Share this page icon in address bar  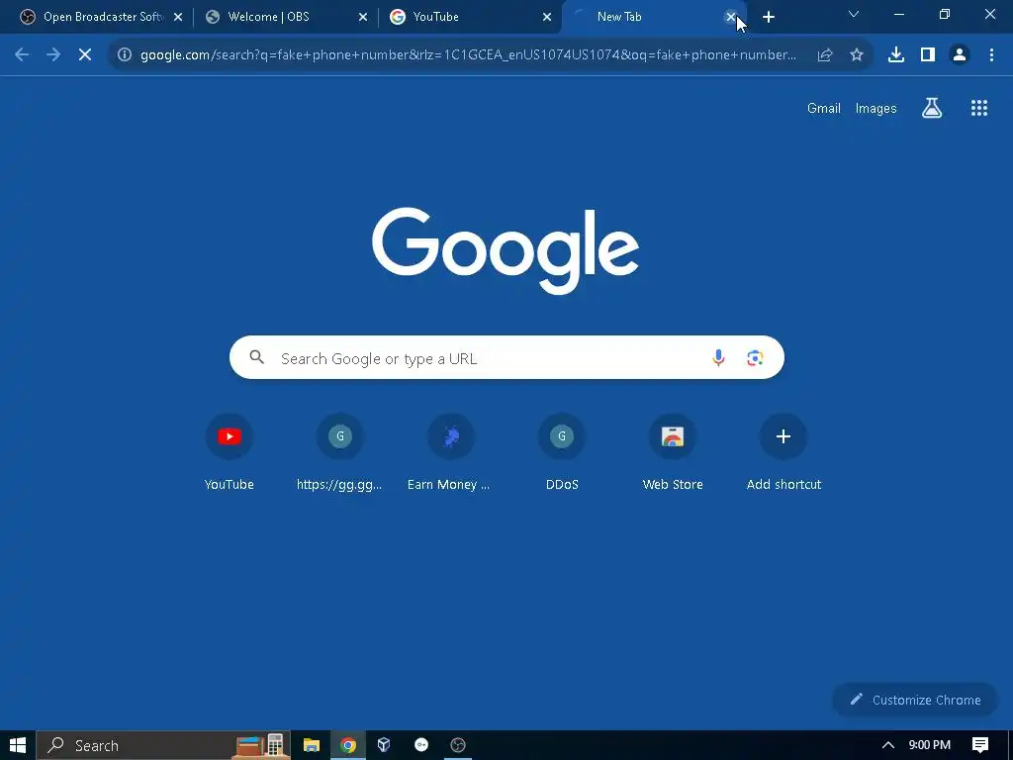coord(824,55)
